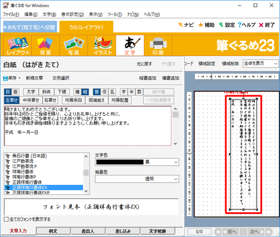Switch to 横 horizontal writing
This screenshot has width=280, height=237.
(x=77, y=92)
